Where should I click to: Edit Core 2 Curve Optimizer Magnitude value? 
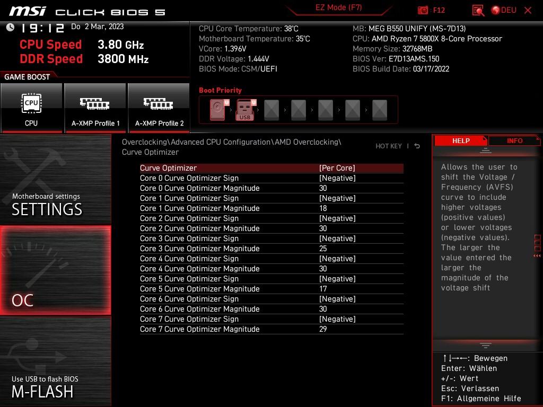pos(271,228)
